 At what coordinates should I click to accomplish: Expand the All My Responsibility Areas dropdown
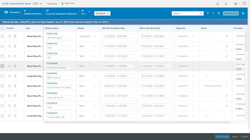tap(22, 4)
